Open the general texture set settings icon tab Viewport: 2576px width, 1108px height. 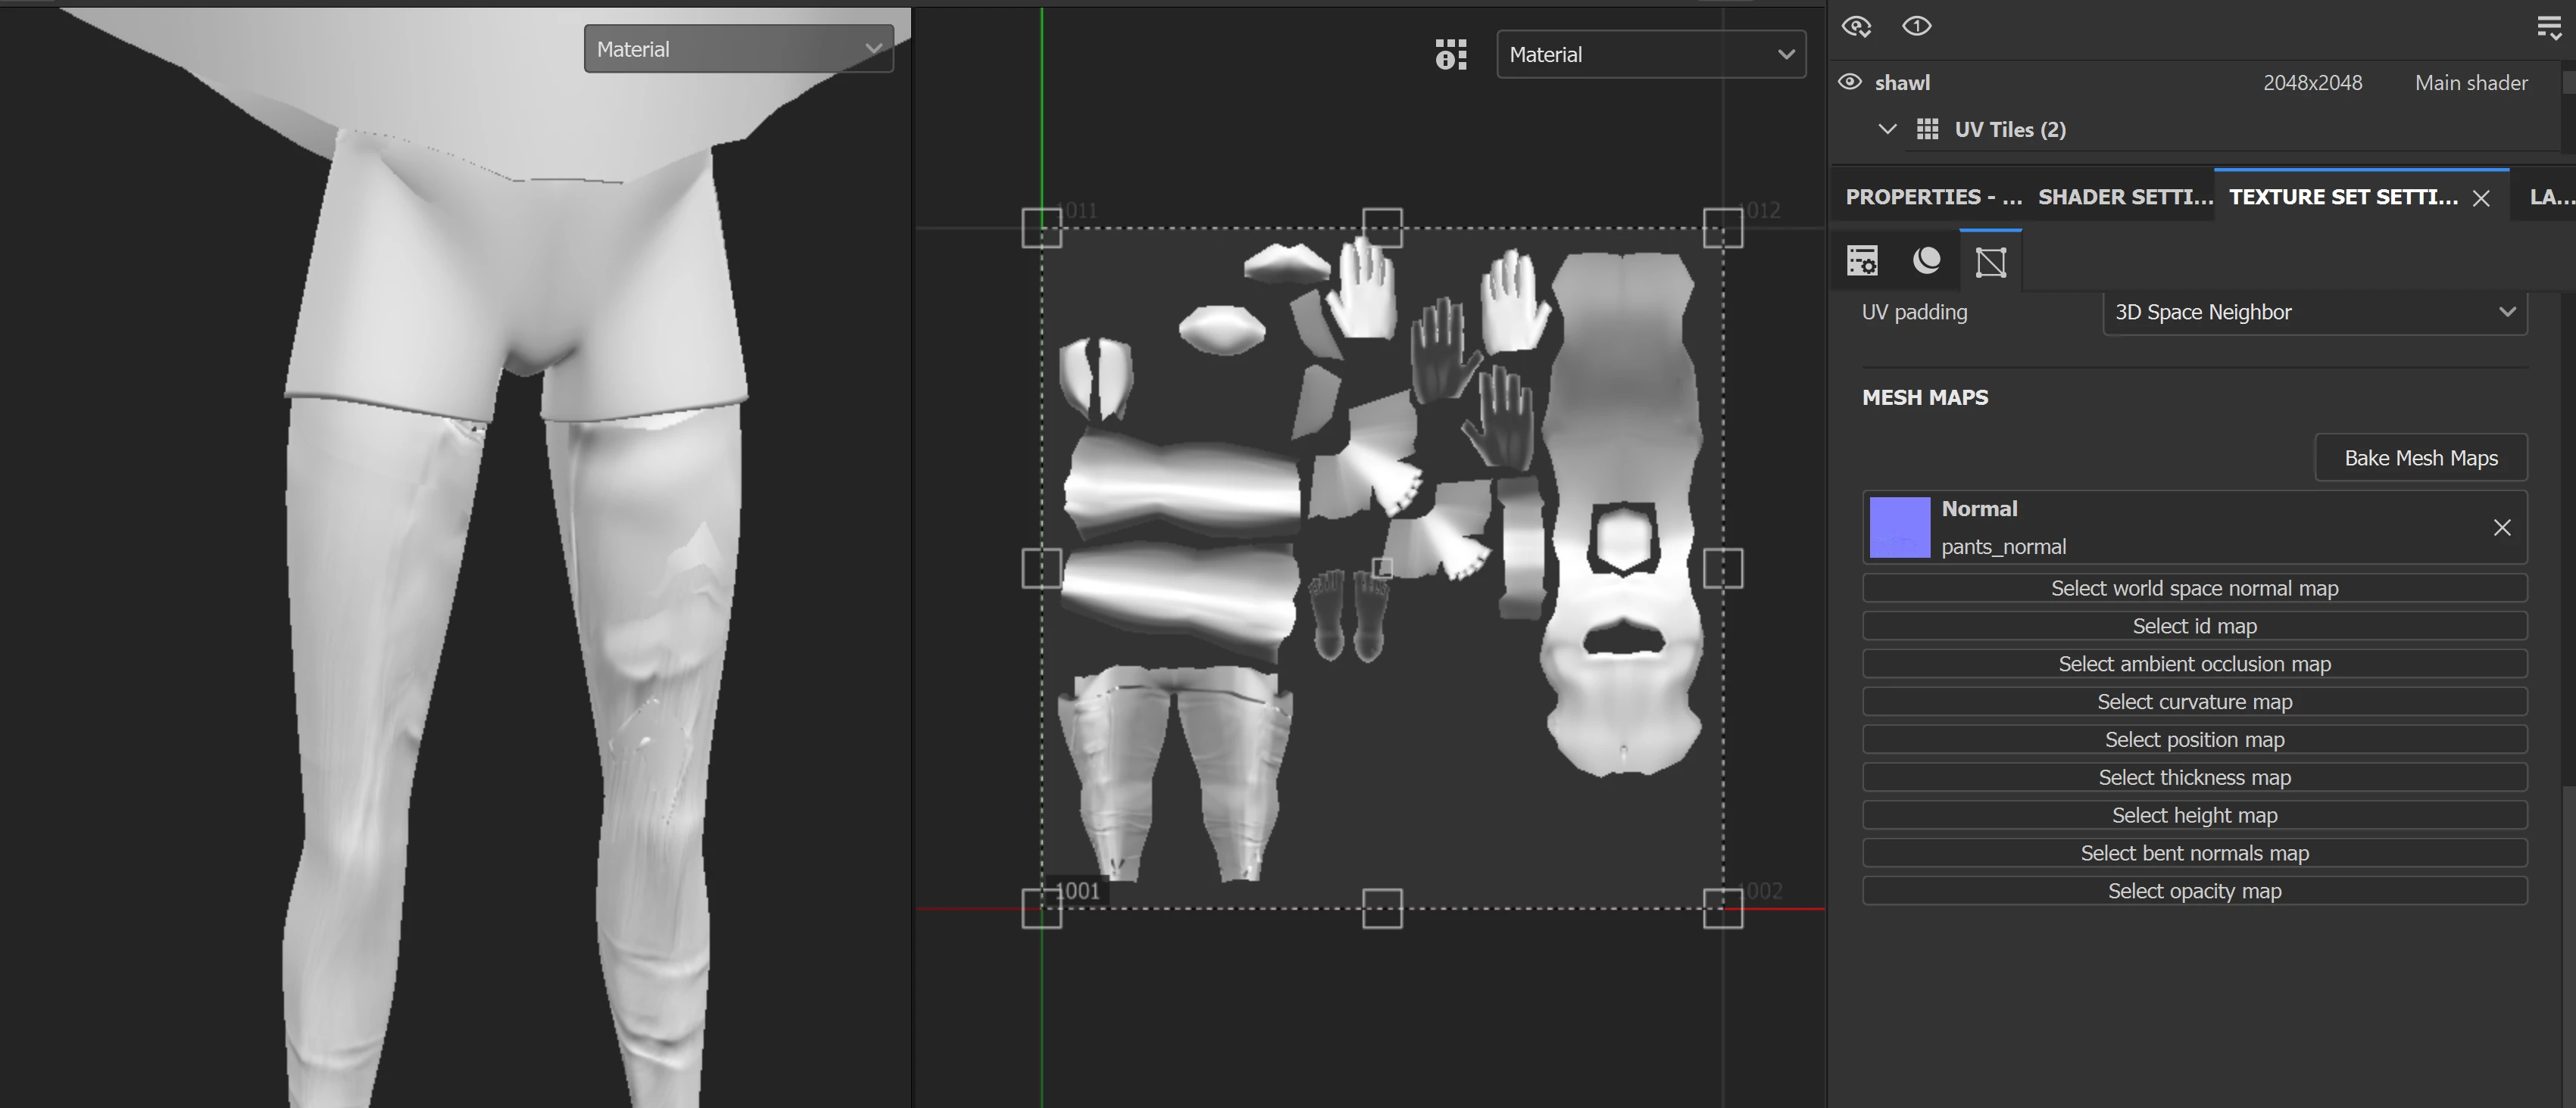[x=1862, y=261]
